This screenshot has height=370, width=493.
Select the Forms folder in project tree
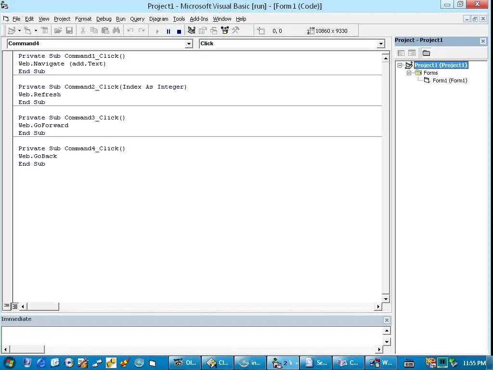430,73
